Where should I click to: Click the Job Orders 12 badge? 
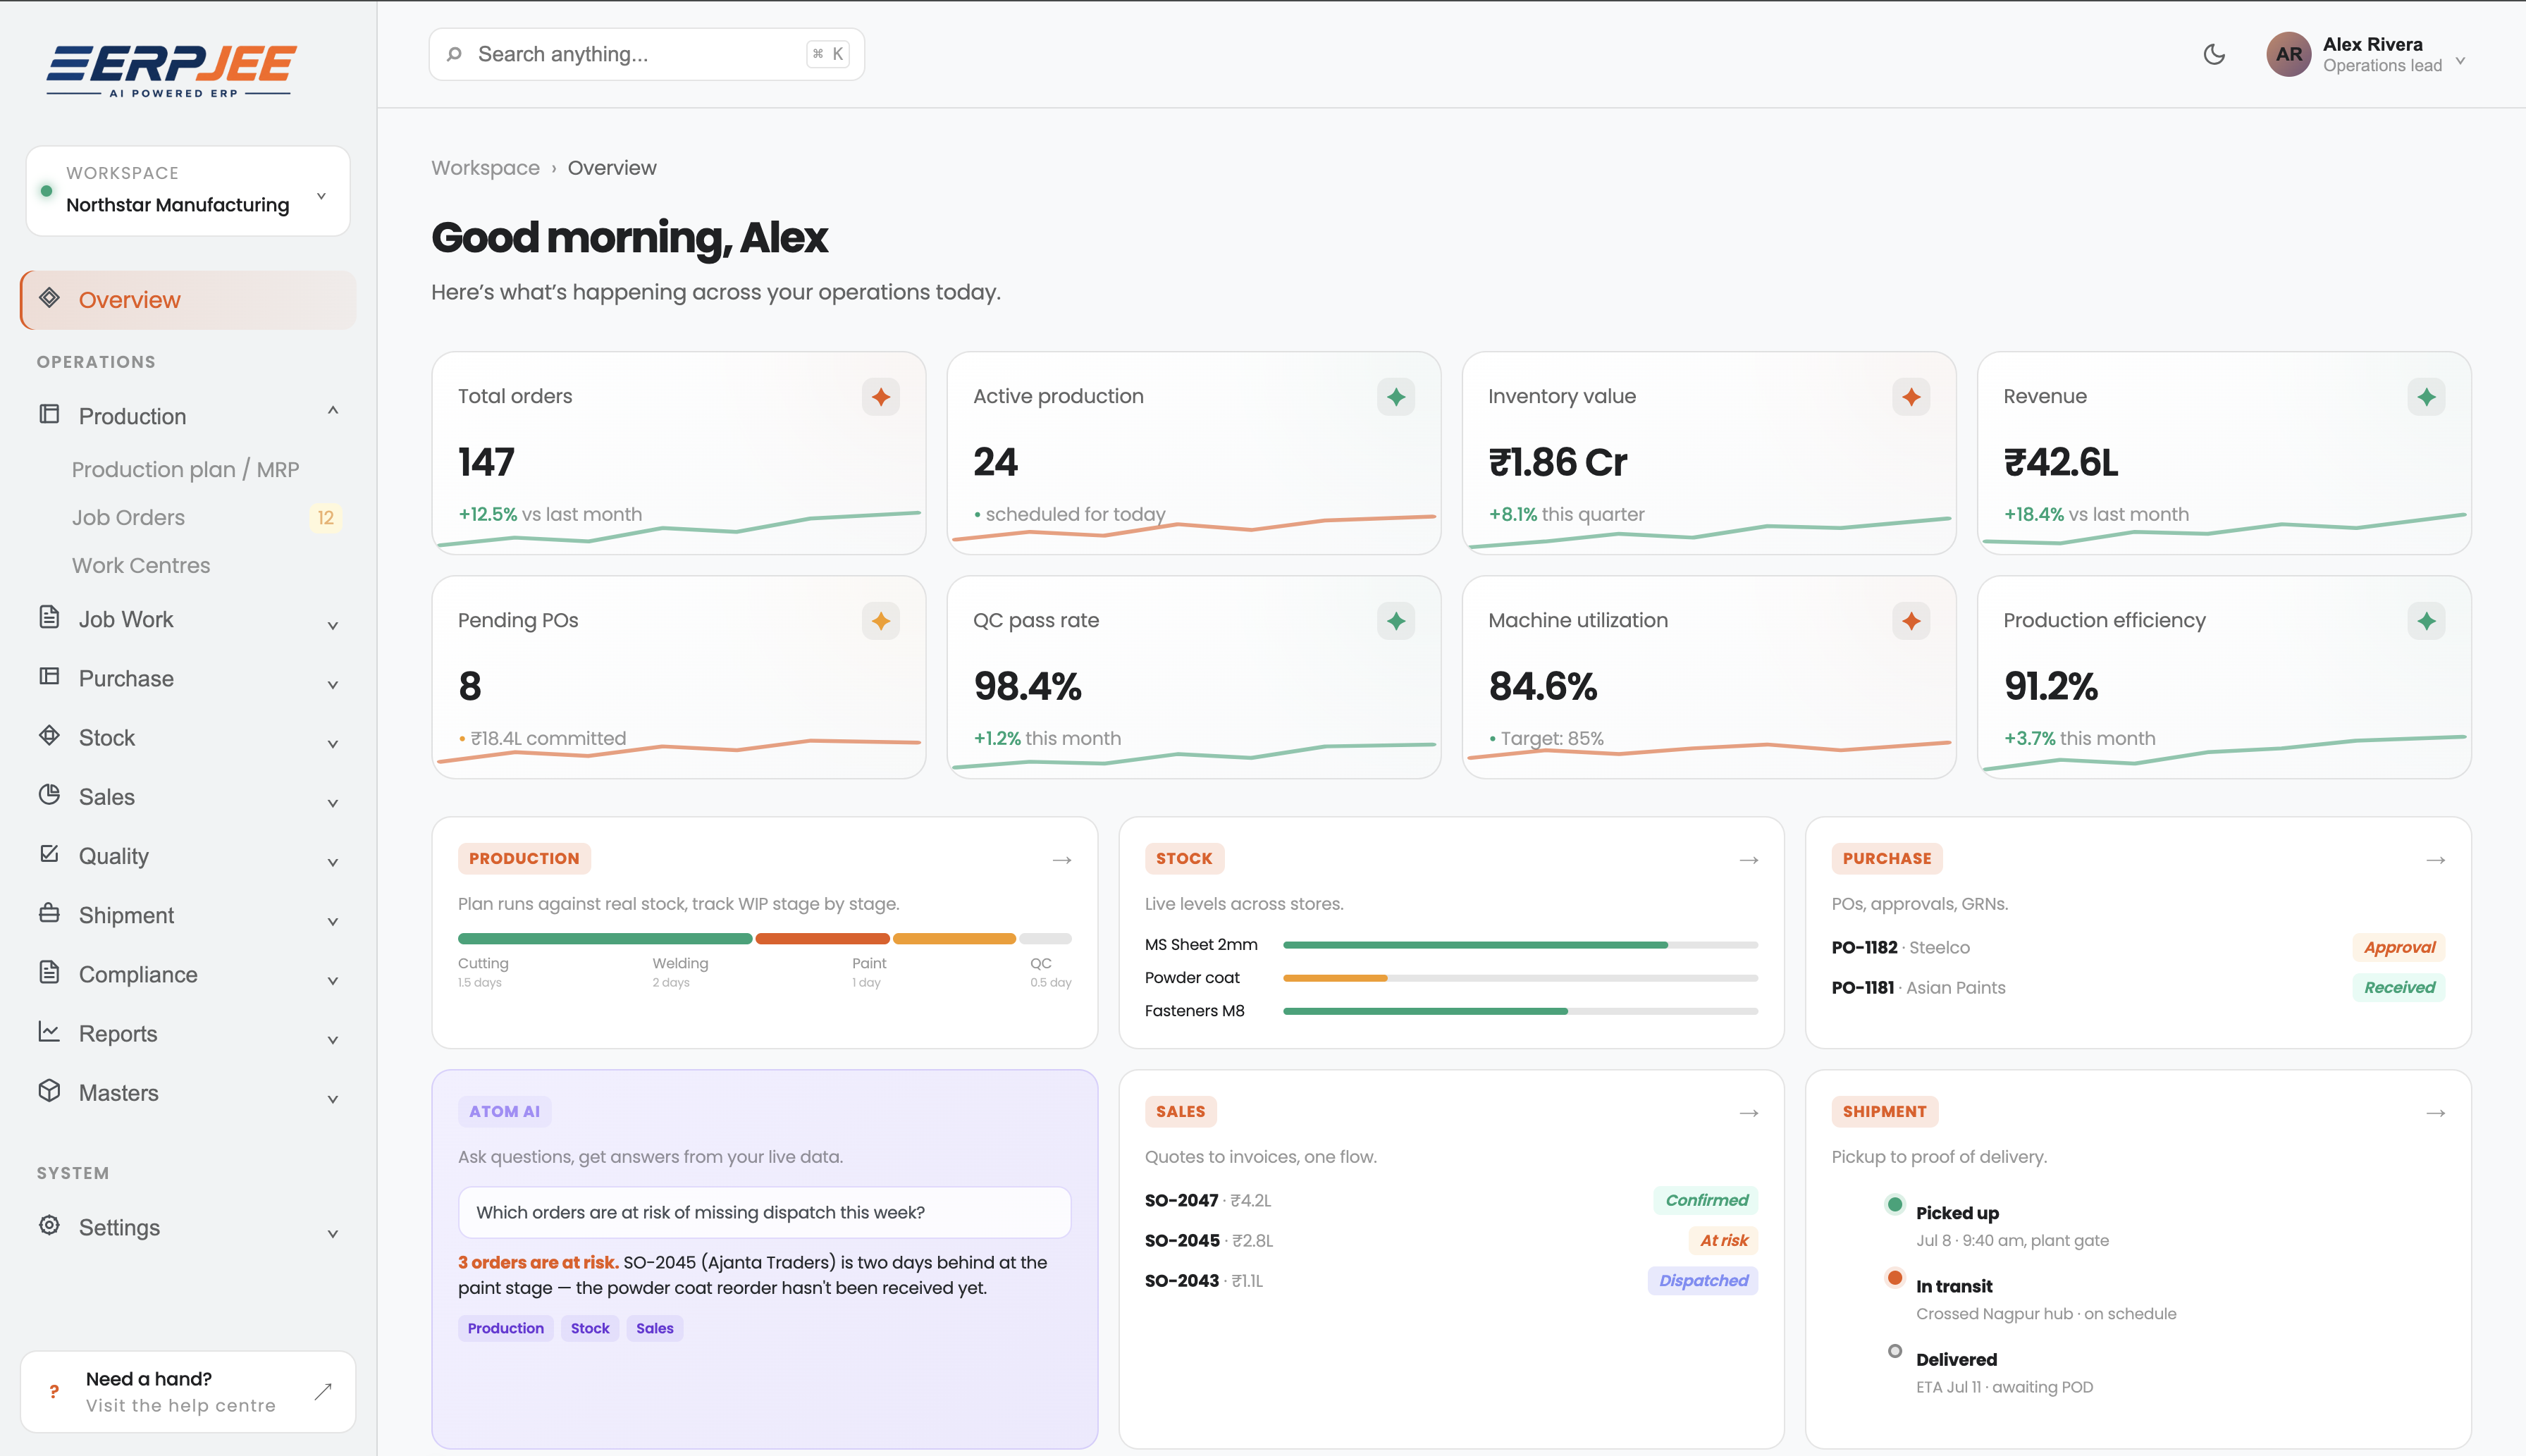pos(325,517)
